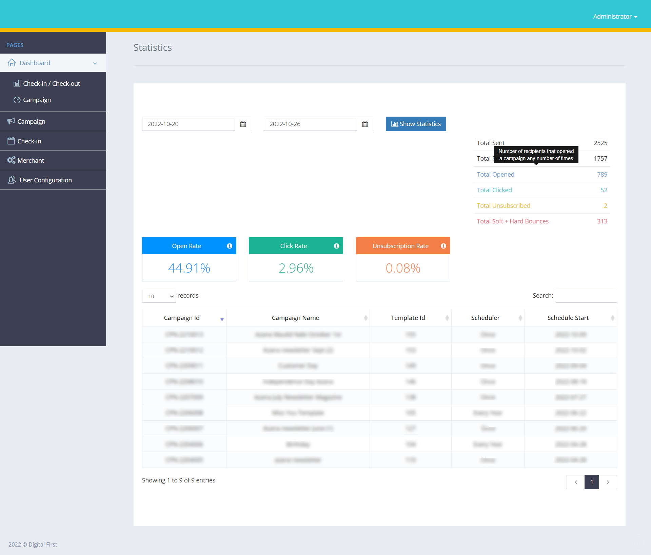Click the Check-in calendar icon in sidebar
Image resolution: width=651 pixels, height=555 pixels.
pos(11,141)
